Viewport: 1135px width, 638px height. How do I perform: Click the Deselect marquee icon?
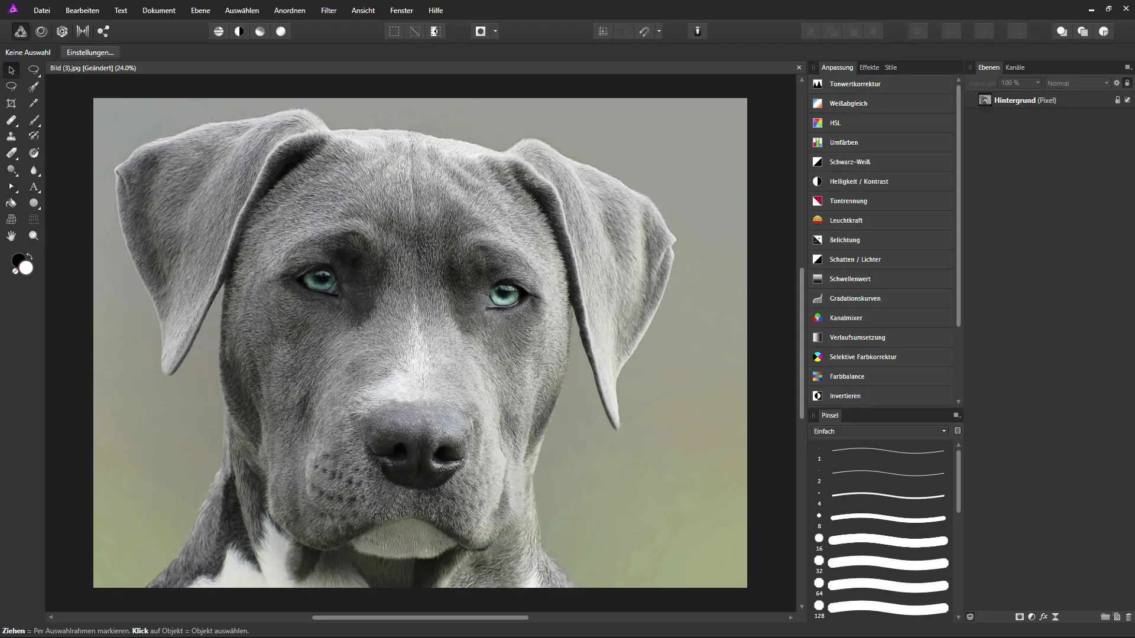point(415,31)
